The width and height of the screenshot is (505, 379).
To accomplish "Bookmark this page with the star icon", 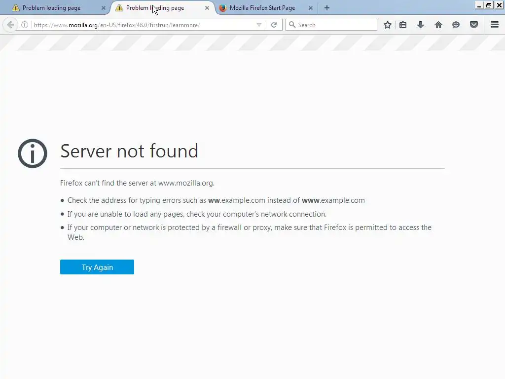I will point(388,25).
